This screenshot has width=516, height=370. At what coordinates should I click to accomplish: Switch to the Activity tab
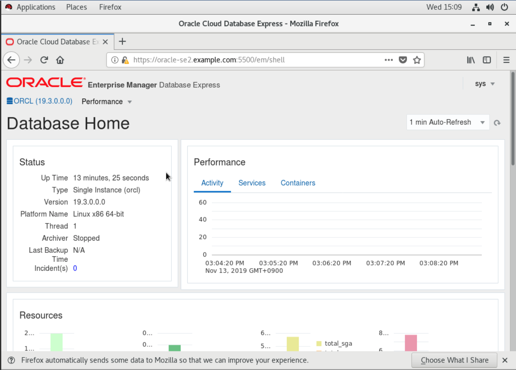[x=212, y=183]
